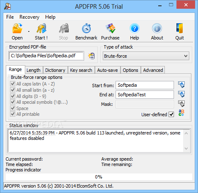Minimize the APDFPR window

pyautogui.click(x=160, y=6)
